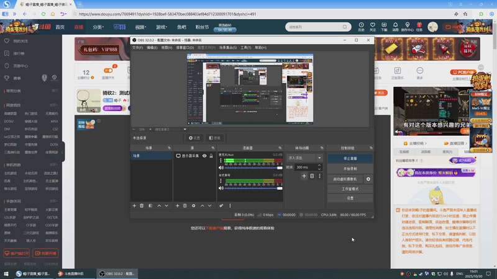The width and height of the screenshot is (497, 279).
Task: Open OBS 编辑(E) menu
Action: click(152, 48)
